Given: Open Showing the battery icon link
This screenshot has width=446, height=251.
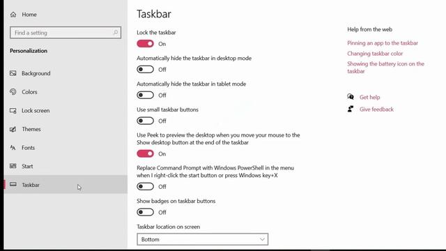Looking at the screenshot, I should pos(385,68).
